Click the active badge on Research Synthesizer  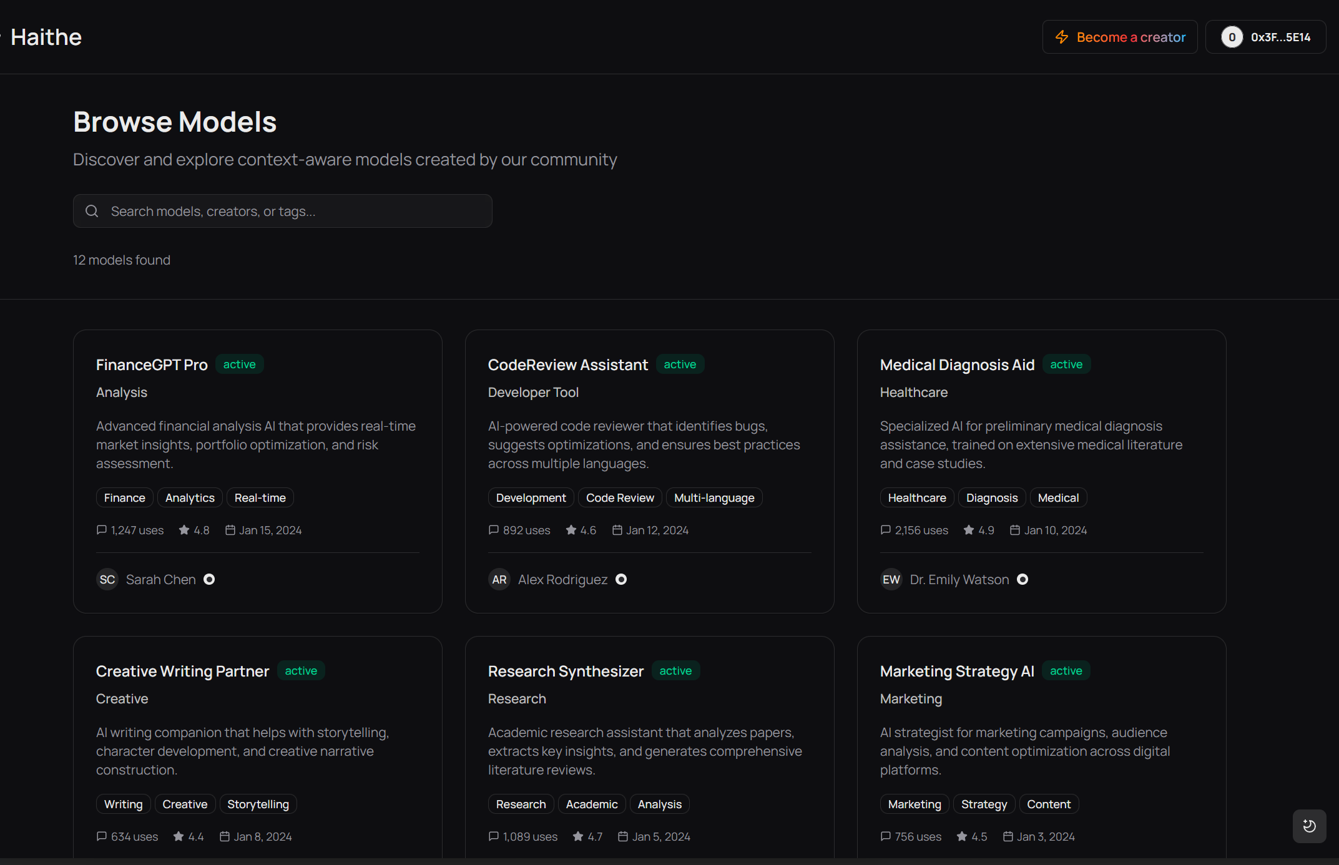[x=675, y=670]
